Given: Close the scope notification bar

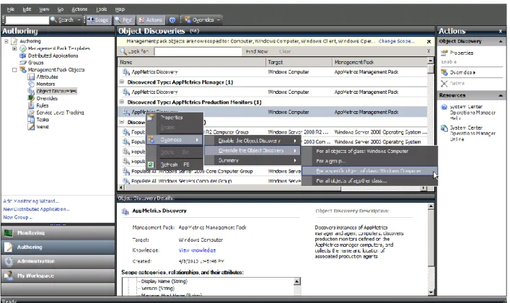Looking at the screenshot, I should (428, 42).
